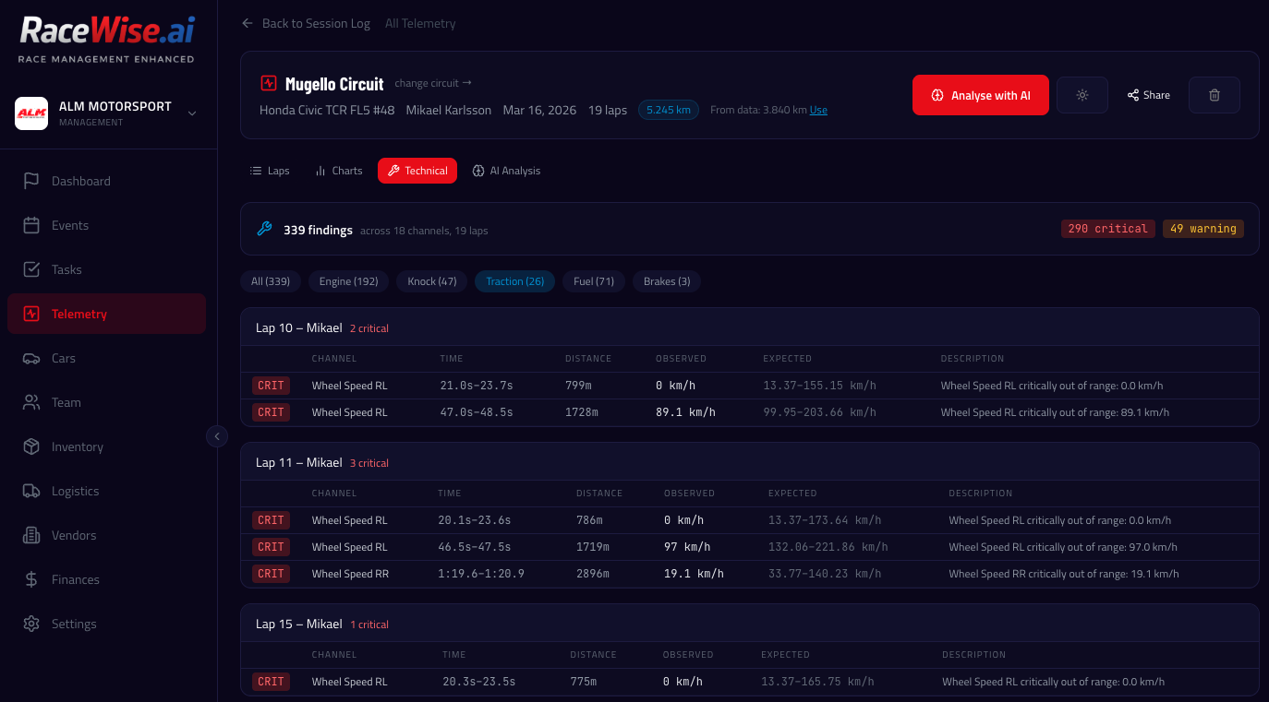This screenshot has width=1269, height=702.
Task: Select the Brakes (3) filter chip
Action: [666, 281]
